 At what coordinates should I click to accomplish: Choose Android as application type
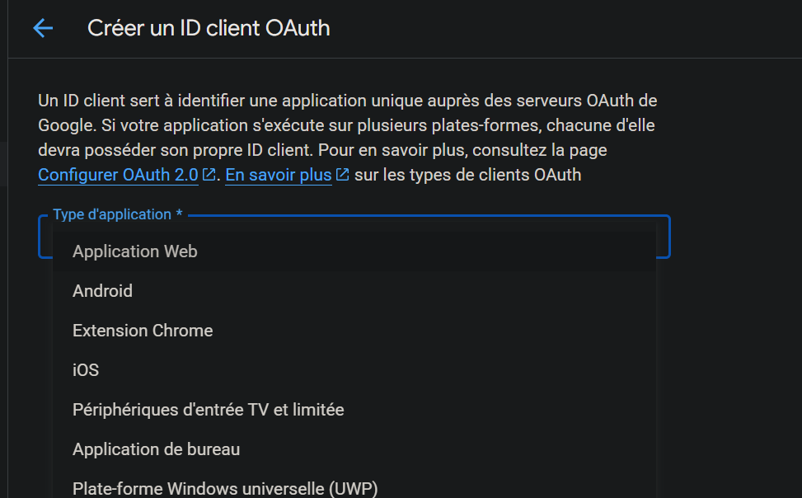(354, 291)
